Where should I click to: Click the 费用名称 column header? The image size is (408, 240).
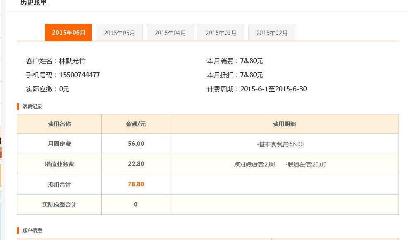59,124
